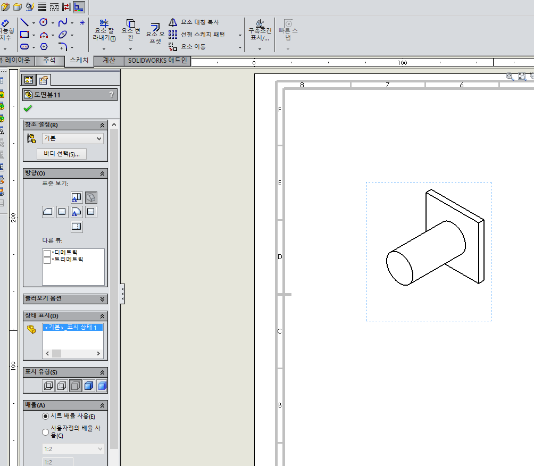
Task: Click the panel scroll up arrow
Action: 114,124
